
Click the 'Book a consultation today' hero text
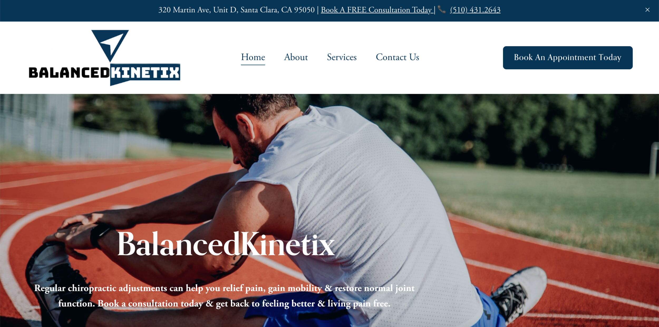tap(150, 304)
